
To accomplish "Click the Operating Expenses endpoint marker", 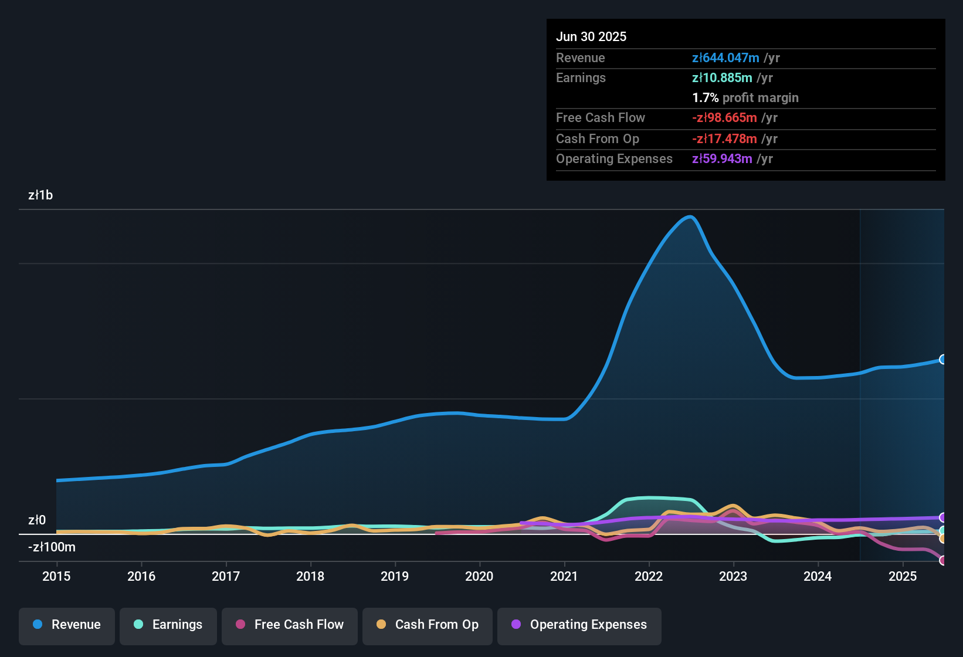I will point(944,518).
